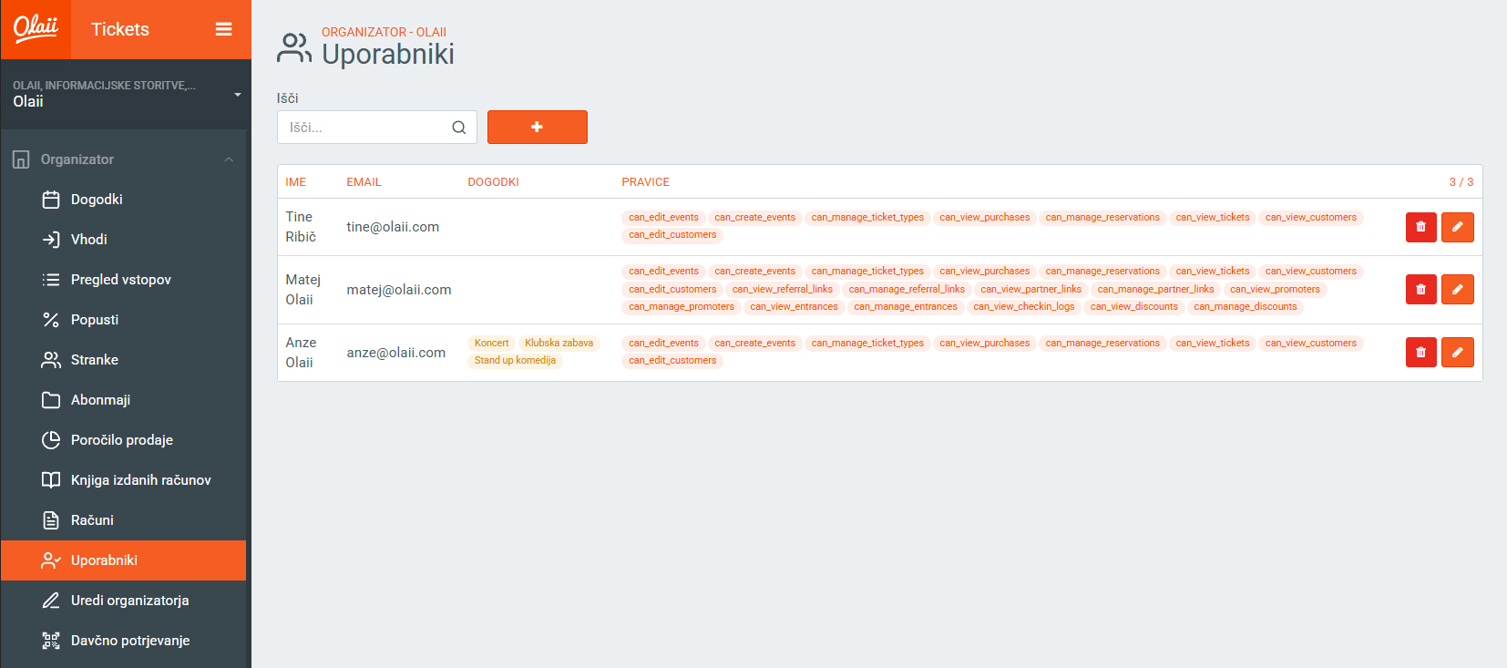Delete user Matej Olaii with trash icon
This screenshot has height=668, width=1507.
click(1420, 290)
